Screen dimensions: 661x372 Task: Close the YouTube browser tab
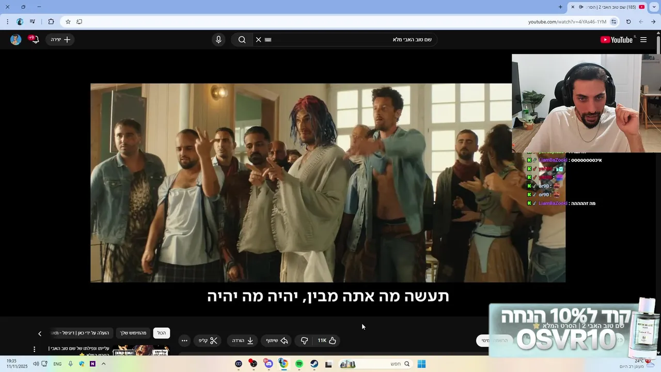(573, 7)
